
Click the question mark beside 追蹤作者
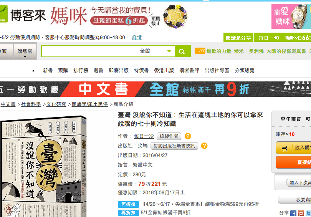point(188,136)
